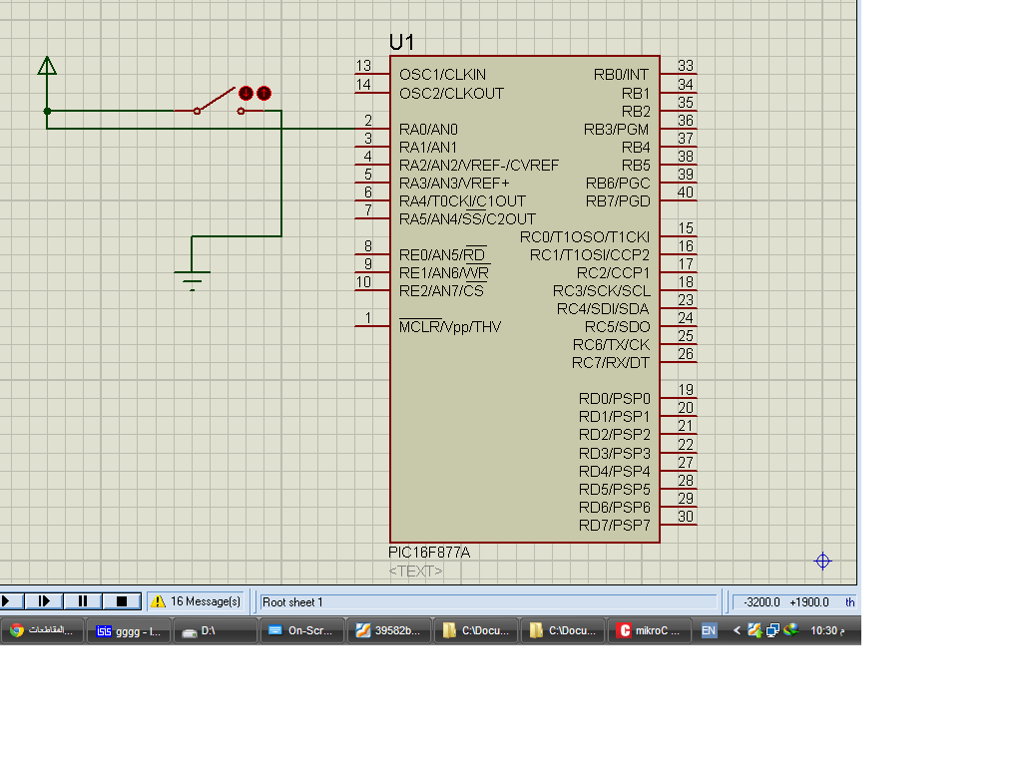Open the C:\Docu... folder beside 39582b...
1022x766 pixels.
point(475,630)
